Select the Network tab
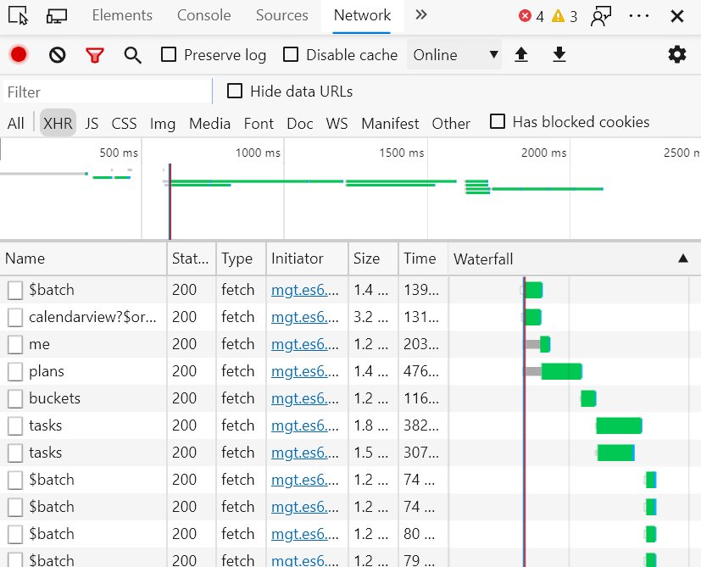The image size is (701, 567). click(362, 15)
